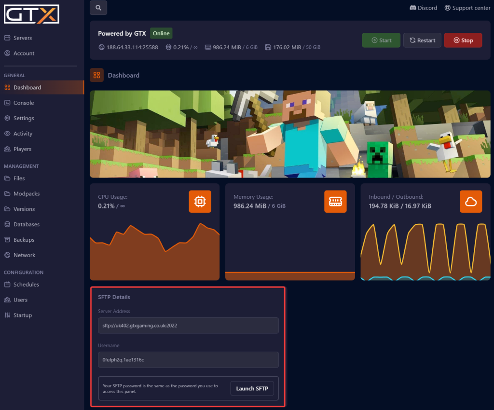Screen dimensions: 494x410
Task: Click the header memory value 986.24 MiB
Action: [x=227, y=47]
